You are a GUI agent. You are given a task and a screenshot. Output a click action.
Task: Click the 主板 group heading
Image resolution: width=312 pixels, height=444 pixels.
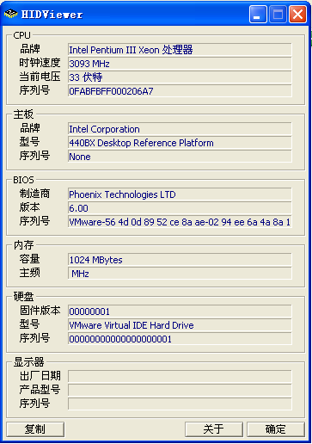point(24,114)
